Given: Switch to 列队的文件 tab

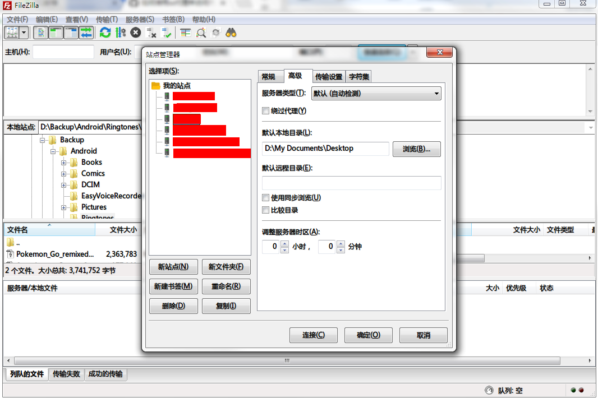Looking at the screenshot, I should 27,374.
